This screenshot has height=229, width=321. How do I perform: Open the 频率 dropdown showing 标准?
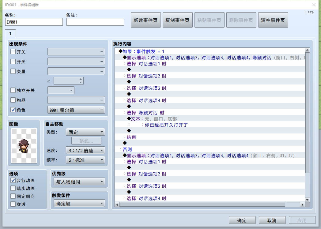[85, 160]
